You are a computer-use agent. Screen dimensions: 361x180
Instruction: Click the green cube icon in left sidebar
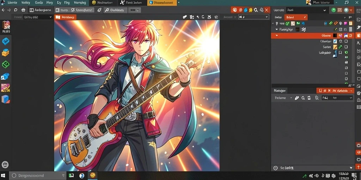click(x=6, y=65)
